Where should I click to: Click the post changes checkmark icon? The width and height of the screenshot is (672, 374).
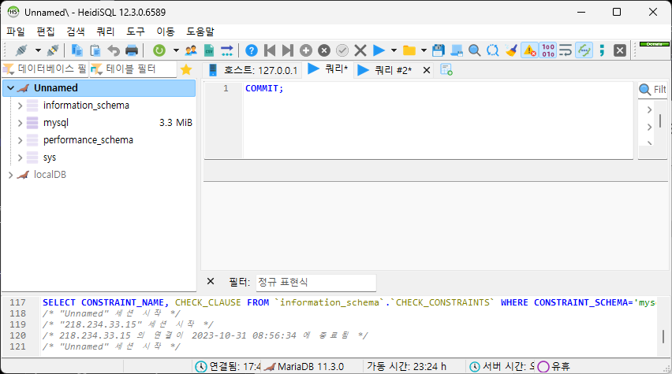[x=342, y=50]
